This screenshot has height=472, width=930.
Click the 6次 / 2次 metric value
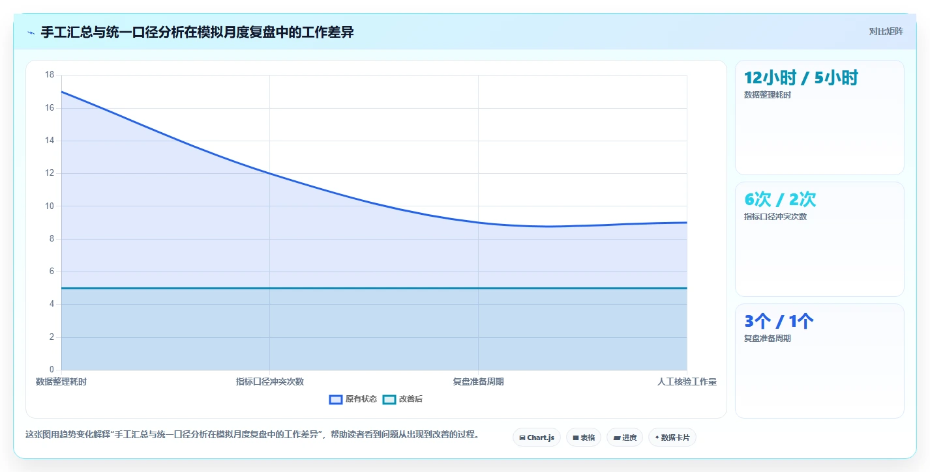(x=780, y=200)
